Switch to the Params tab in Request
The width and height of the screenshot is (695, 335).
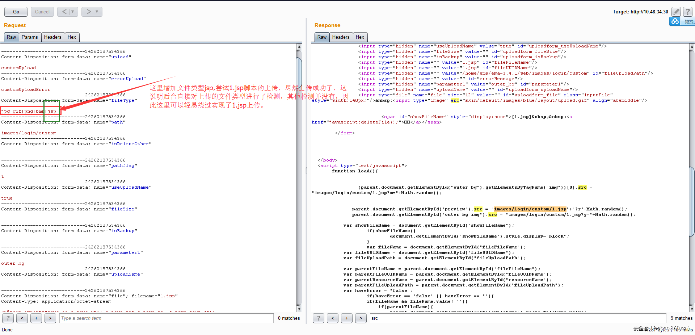click(30, 37)
